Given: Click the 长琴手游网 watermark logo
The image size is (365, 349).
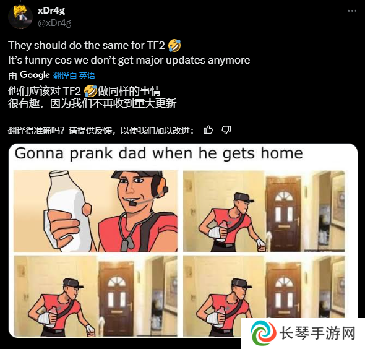Looking at the screenshot, I should point(264,333).
